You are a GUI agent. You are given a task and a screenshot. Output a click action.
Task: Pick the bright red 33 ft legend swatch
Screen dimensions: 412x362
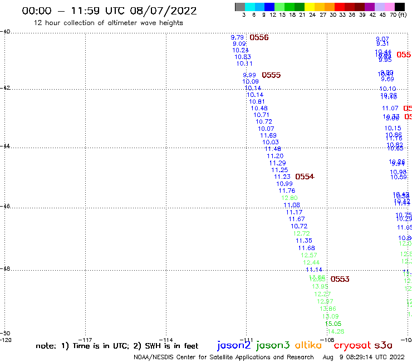(340, 7)
